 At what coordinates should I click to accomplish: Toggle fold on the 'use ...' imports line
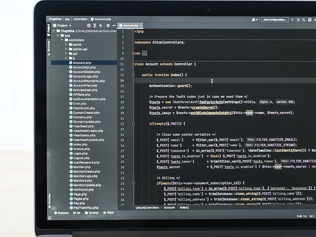click(x=133, y=53)
